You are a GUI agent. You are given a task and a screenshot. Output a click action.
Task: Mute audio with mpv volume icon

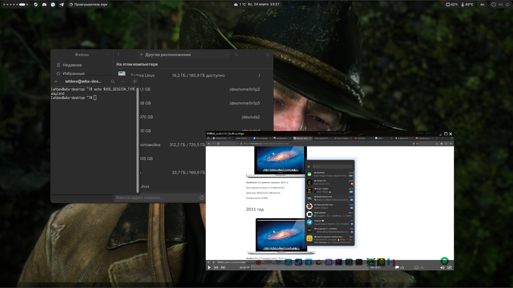tap(442, 268)
